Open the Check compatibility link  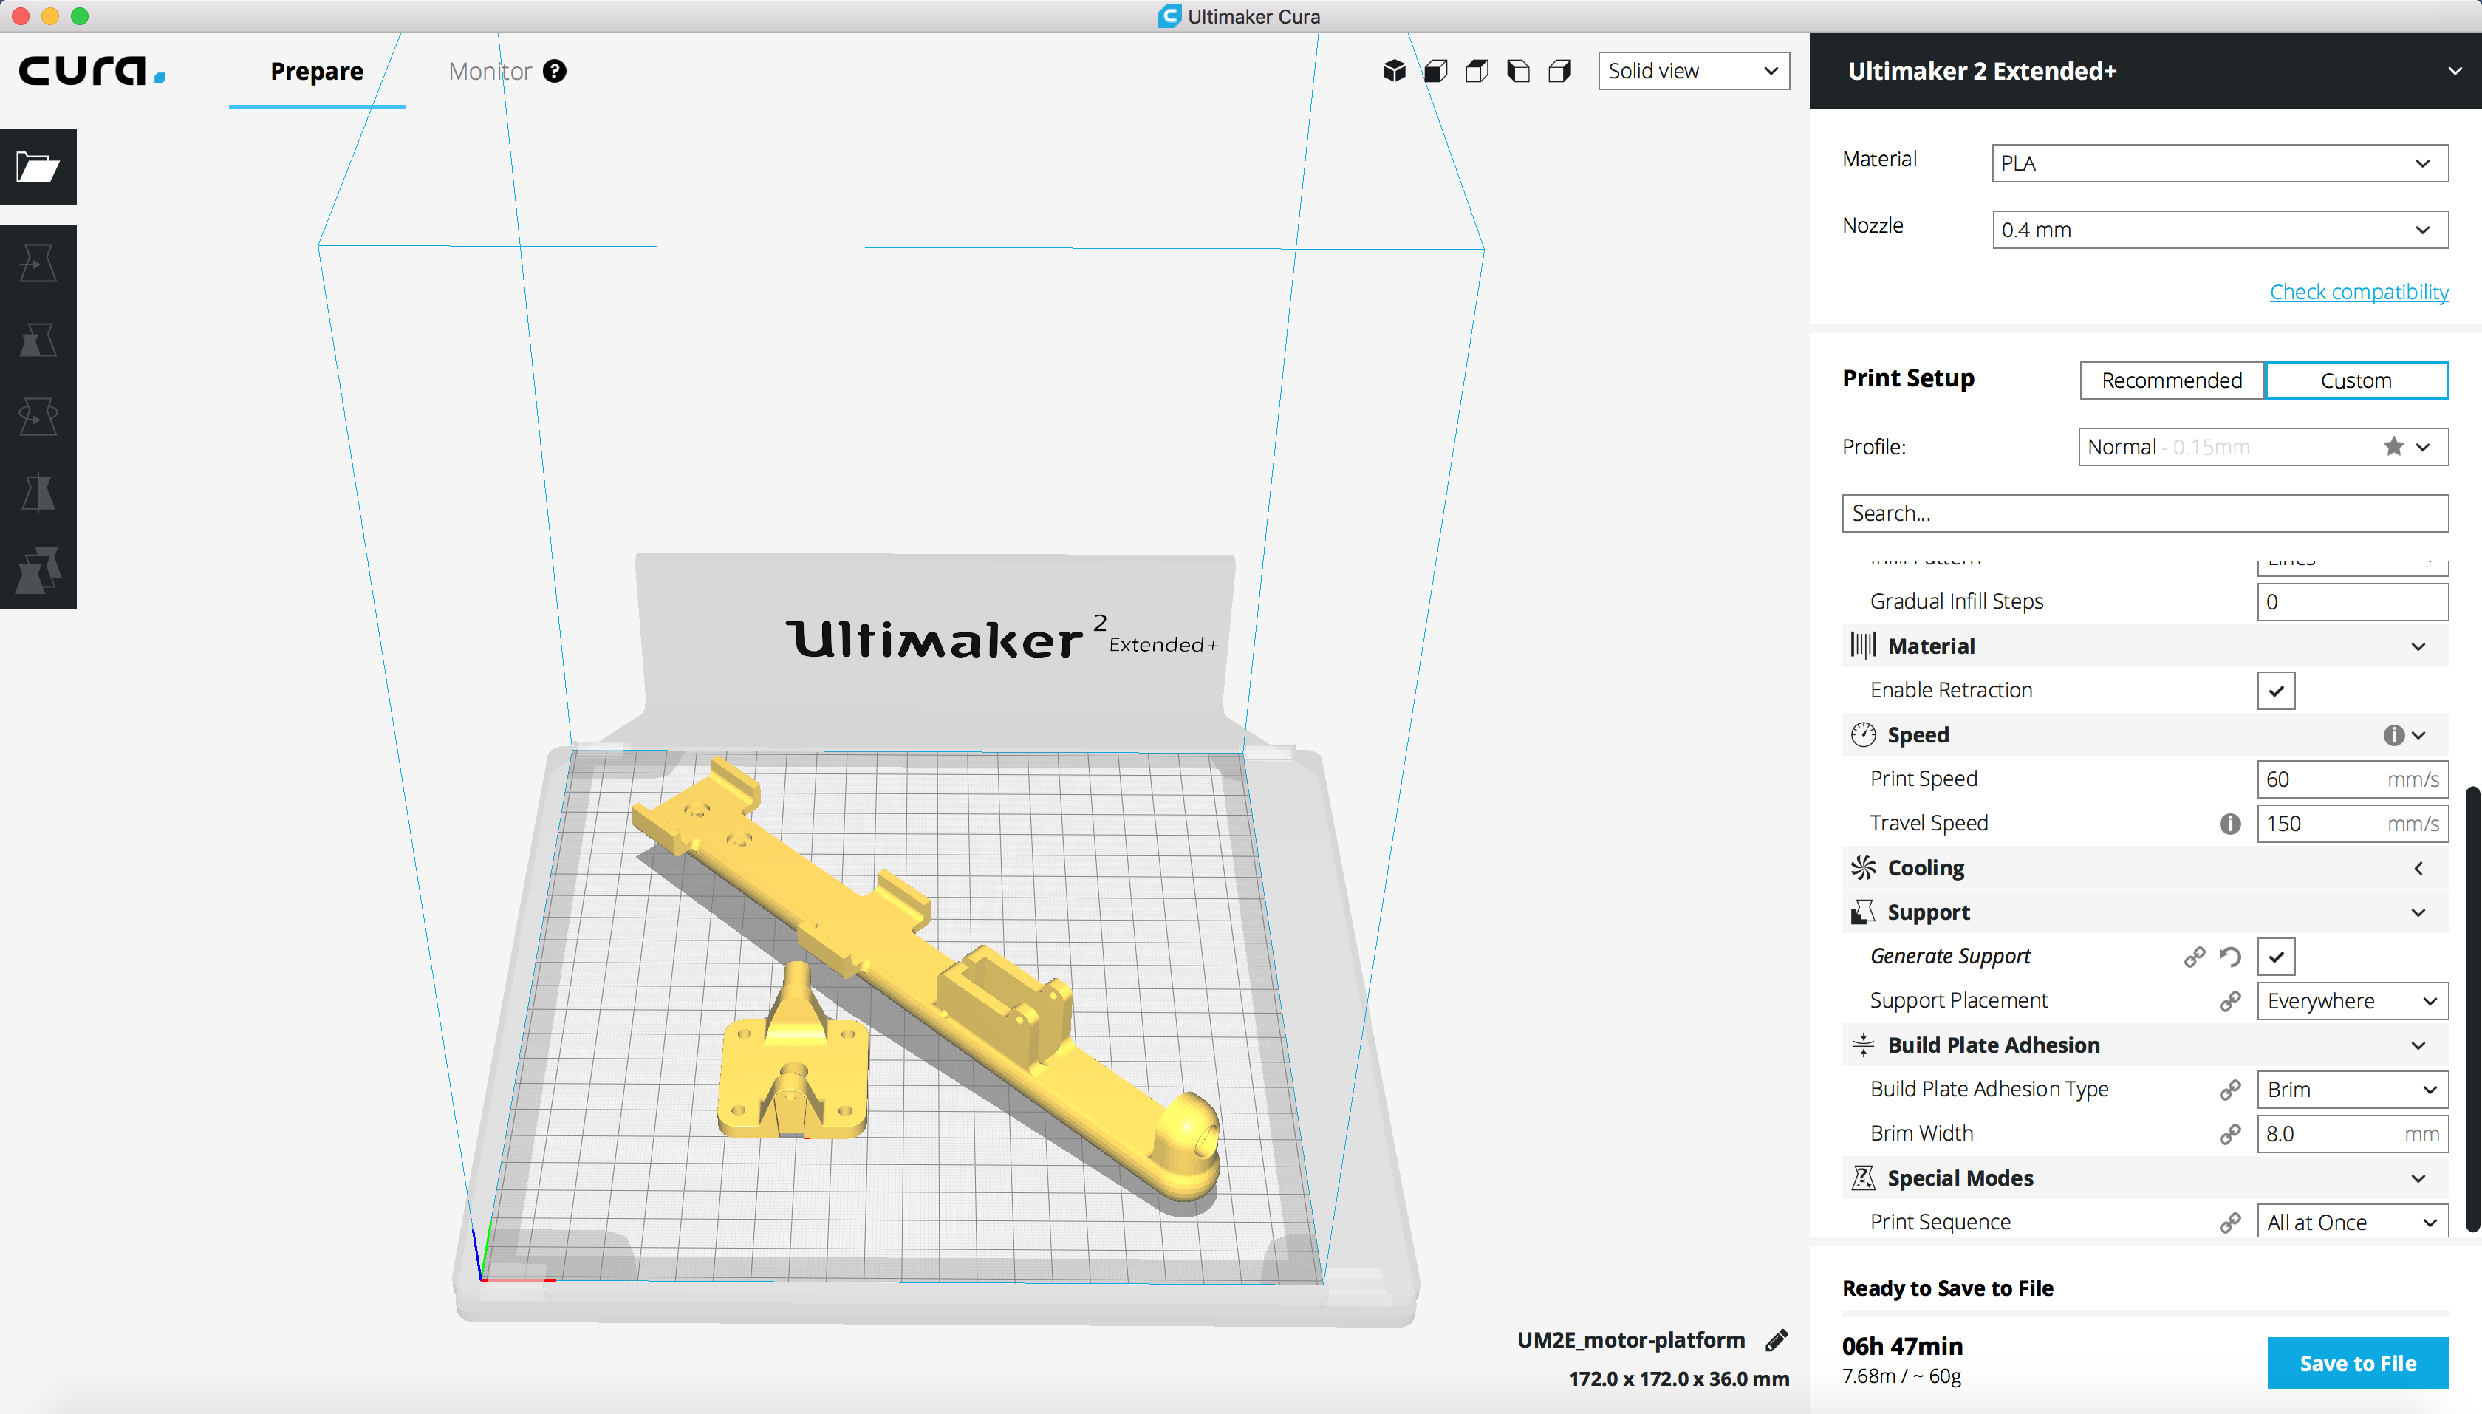point(2359,293)
